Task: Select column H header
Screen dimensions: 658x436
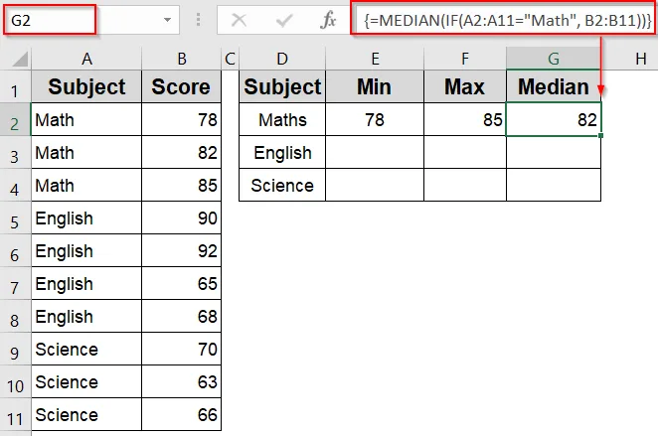Action: 640,59
